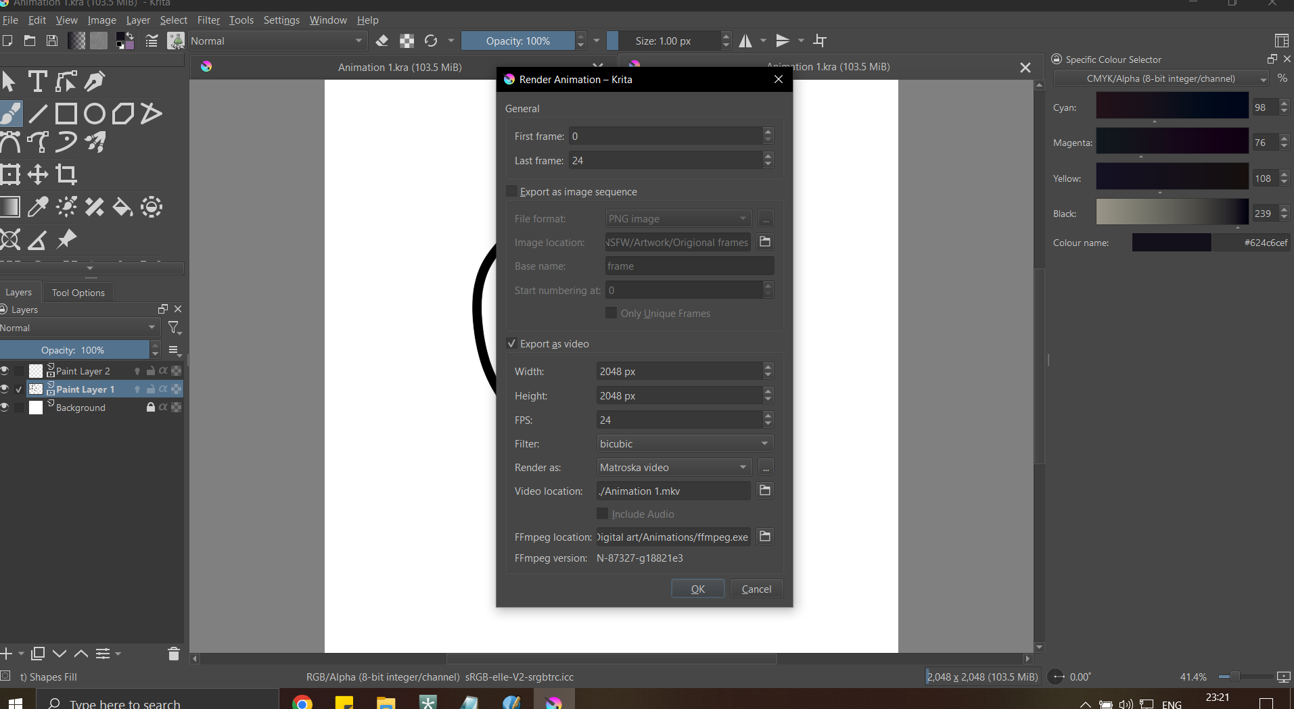
Task: Open the Filter menu
Action: 208,20
